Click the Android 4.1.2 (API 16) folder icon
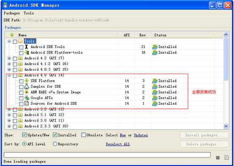The width and height of the screenshot is (234, 166). 20,64
